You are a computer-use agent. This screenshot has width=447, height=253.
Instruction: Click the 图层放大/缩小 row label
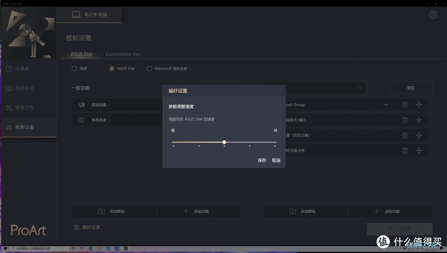(296, 120)
